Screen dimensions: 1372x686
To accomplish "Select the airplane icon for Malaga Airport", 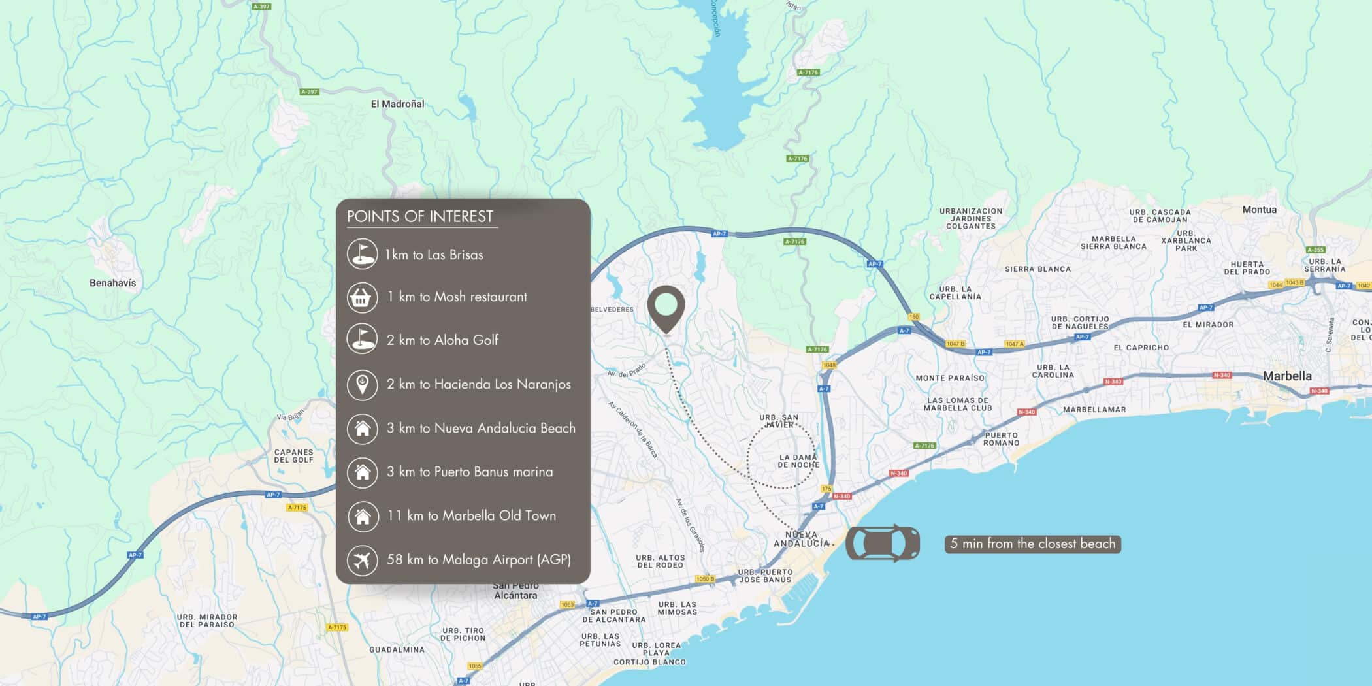I will tap(362, 560).
